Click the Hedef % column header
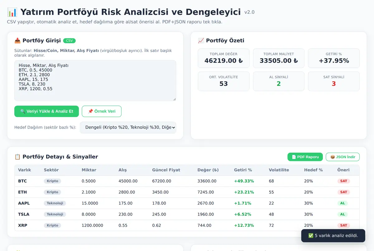This screenshot has height=251, width=374. point(313,170)
